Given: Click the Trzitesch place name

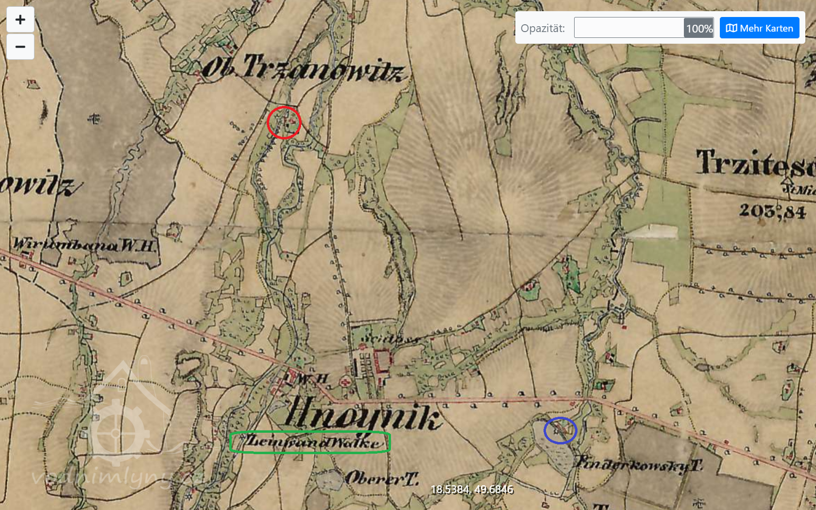Looking at the screenshot, I should coord(755,163).
